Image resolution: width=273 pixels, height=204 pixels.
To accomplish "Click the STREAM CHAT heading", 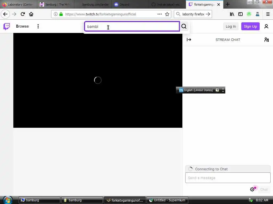I will [228, 40].
